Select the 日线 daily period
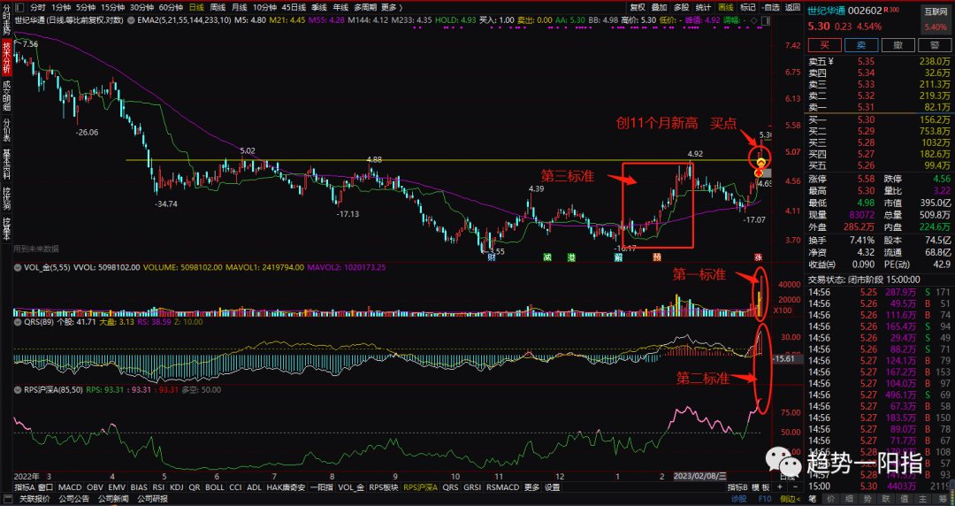Image resolution: width=955 pixels, height=506 pixels. click(x=196, y=7)
